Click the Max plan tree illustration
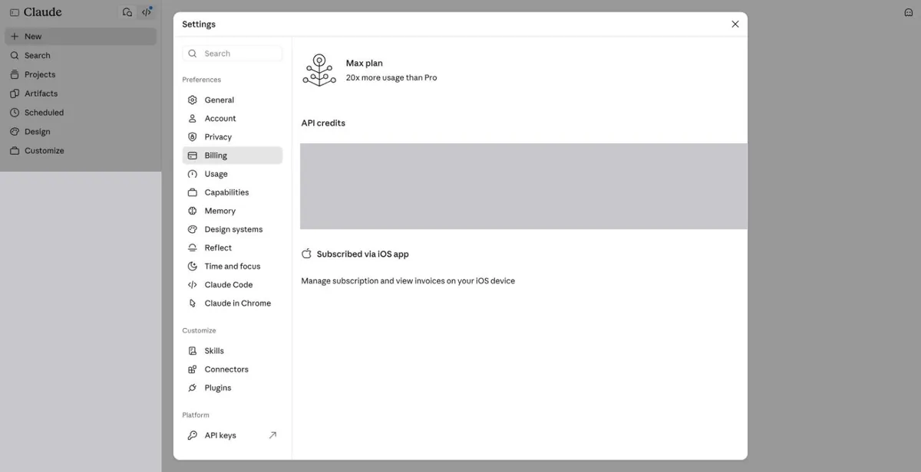The image size is (921, 472). click(x=319, y=70)
